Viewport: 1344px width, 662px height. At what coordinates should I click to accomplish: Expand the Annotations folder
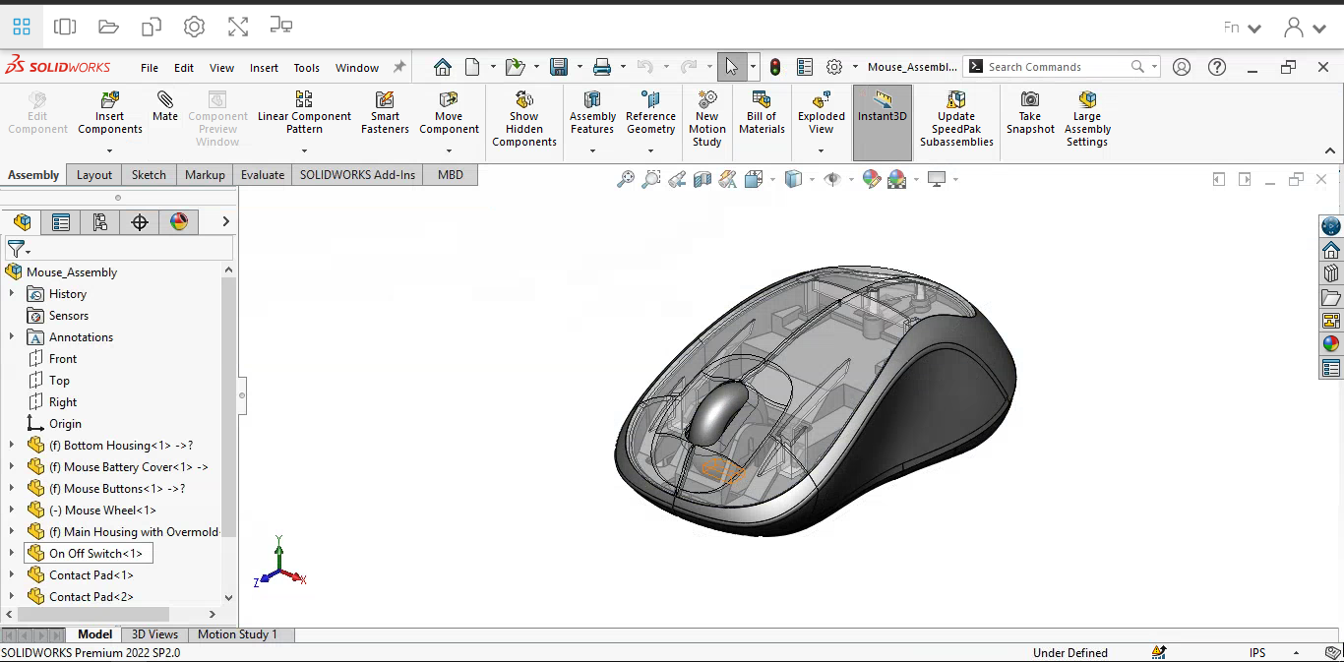12,336
